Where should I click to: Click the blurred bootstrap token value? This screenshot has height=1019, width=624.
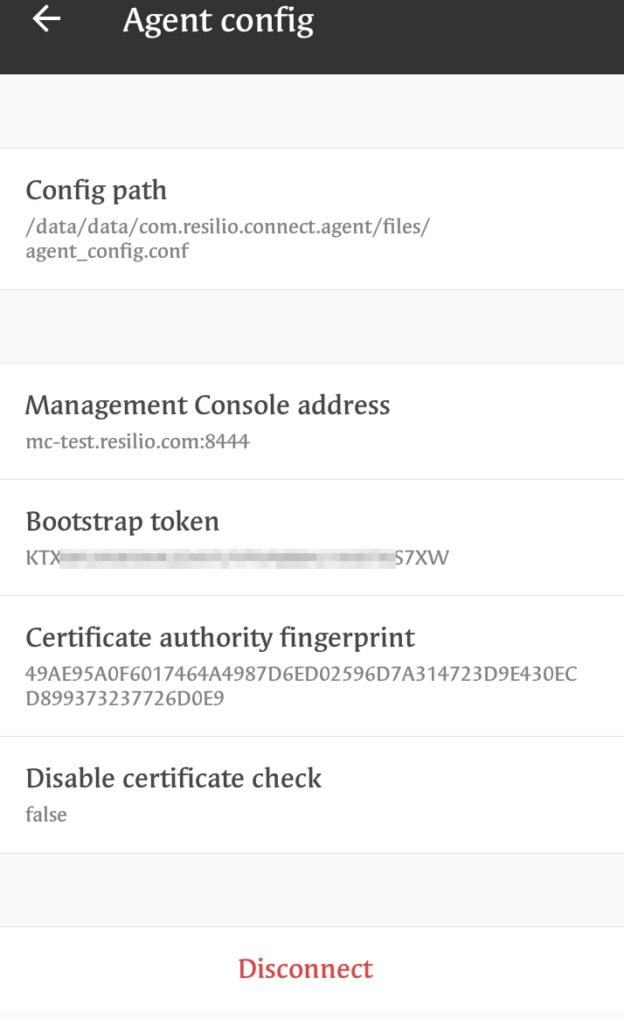click(237, 558)
